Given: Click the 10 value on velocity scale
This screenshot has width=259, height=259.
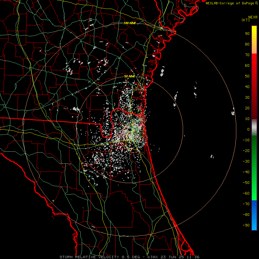Looking at the screenshot, I should pyautogui.click(x=247, y=119).
